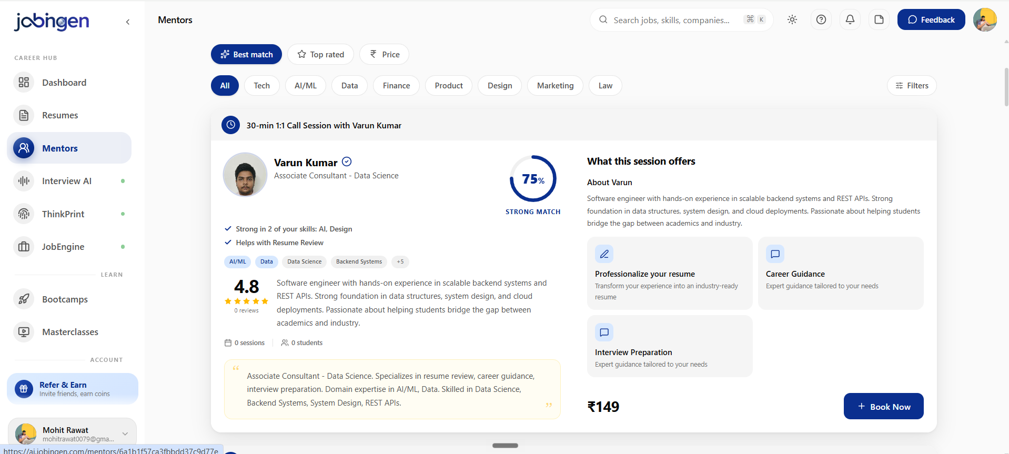This screenshot has height=454, width=1009.
Task: Open the Interview Preparation card
Action: tap(670, 346)
